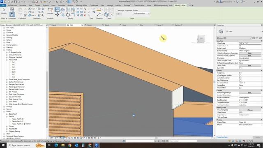Toggle Section Box checkbox
Image resolution: width=263 pixels, height=148 pixels.
tap(240, 88)
